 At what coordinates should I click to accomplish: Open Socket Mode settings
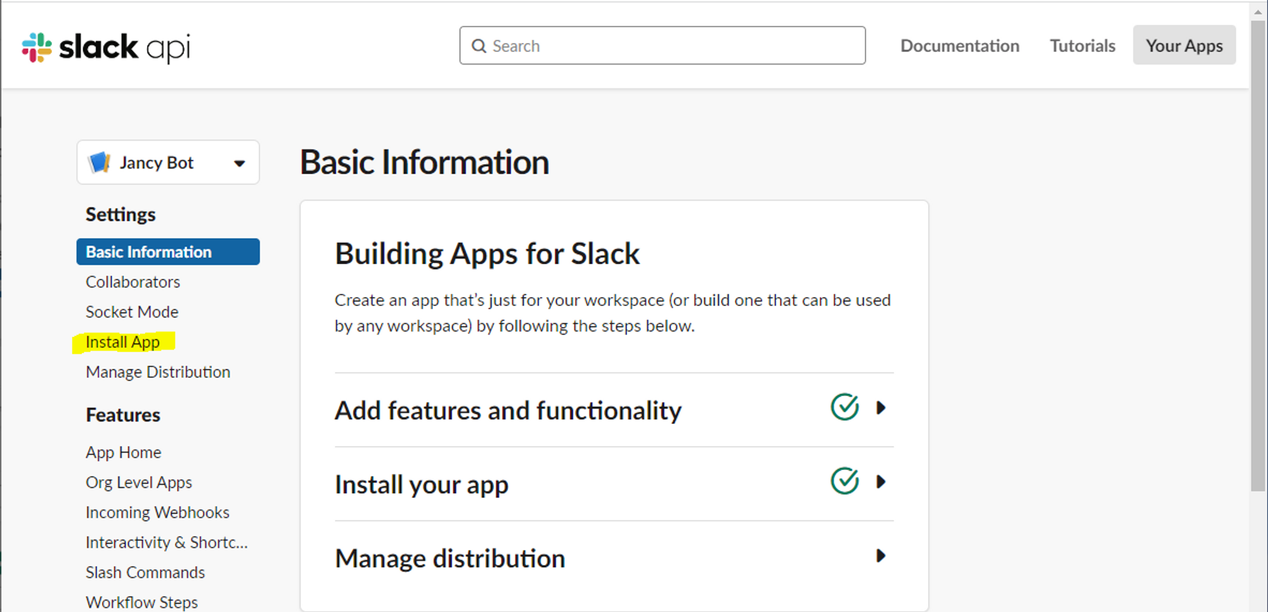tap(132, 312)
